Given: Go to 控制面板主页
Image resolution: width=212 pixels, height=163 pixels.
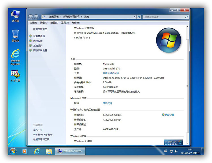Looking at the screenshot, I should click(40, 29).
